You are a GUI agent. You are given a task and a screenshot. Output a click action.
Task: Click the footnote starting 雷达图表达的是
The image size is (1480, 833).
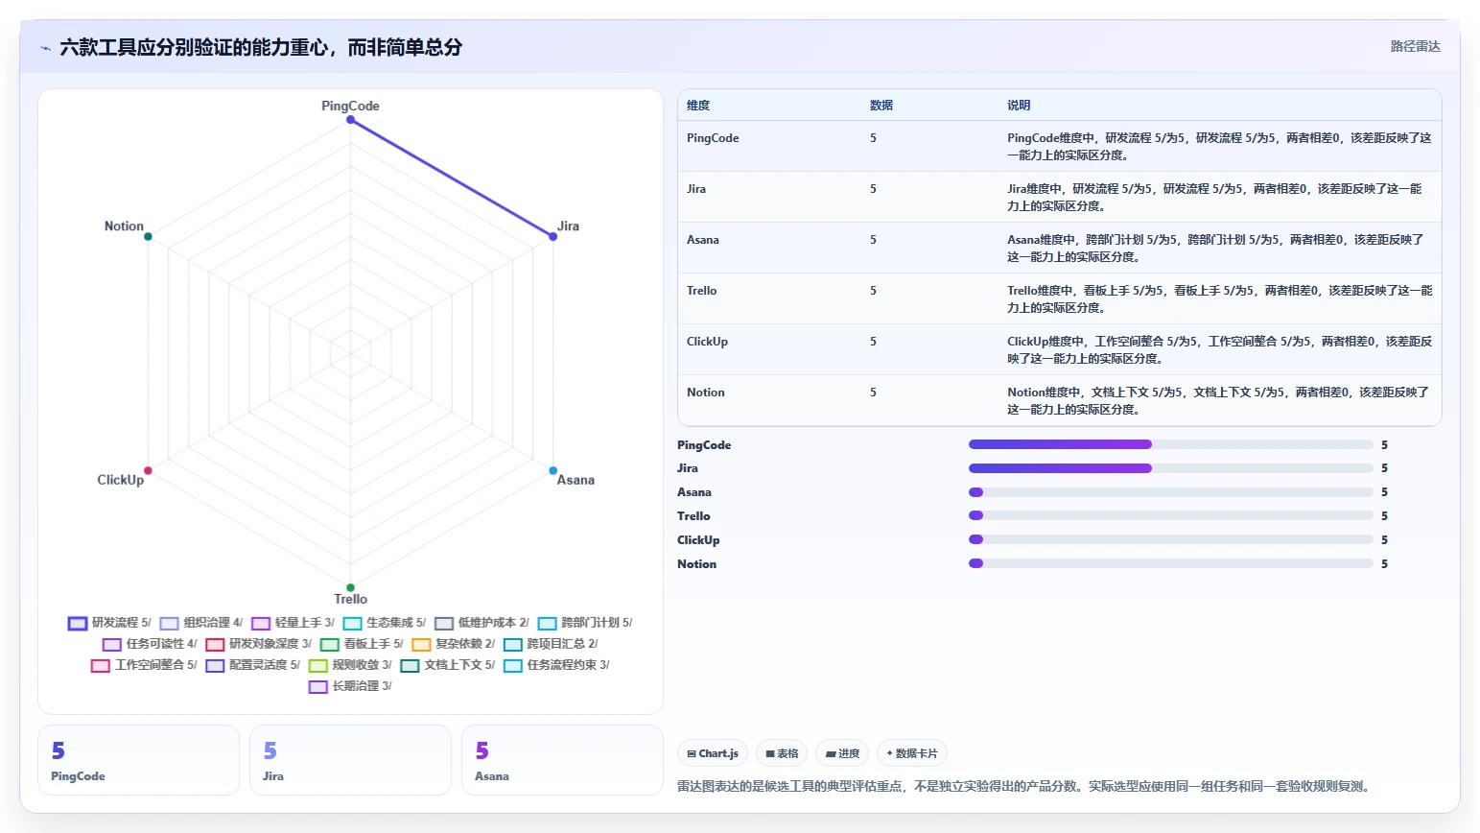(x=1024, y=786)
